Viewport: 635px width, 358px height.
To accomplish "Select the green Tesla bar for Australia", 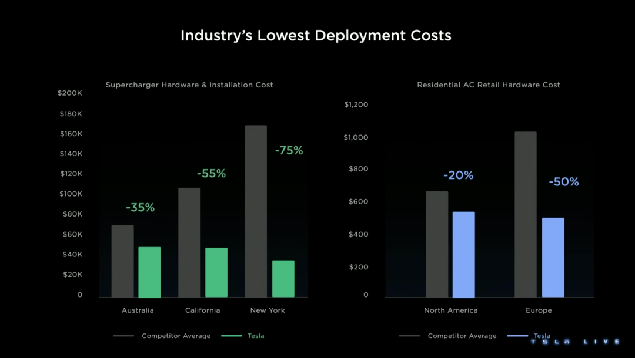I will (149, 272).
